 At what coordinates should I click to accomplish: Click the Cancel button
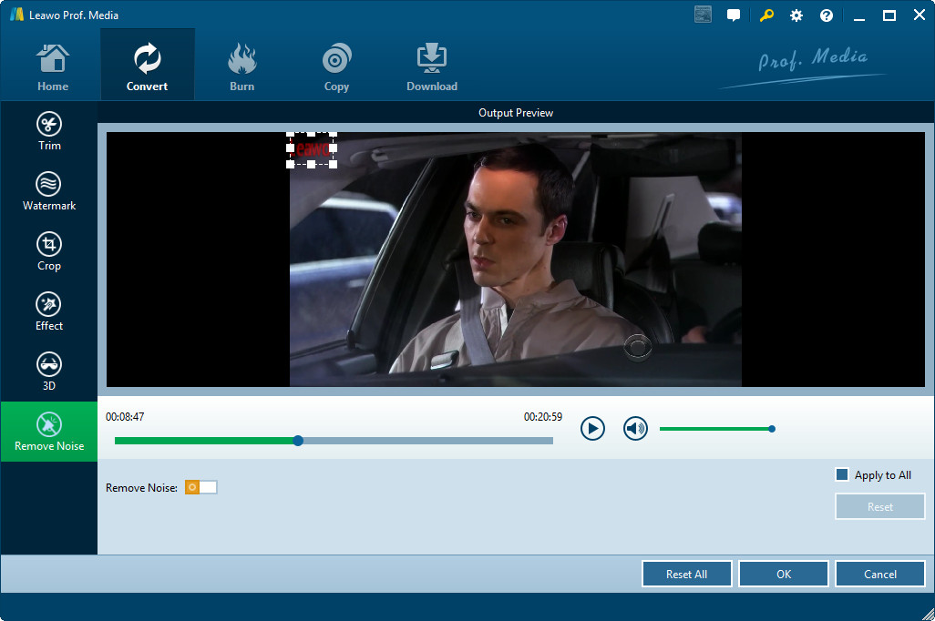tap(880, 574)
